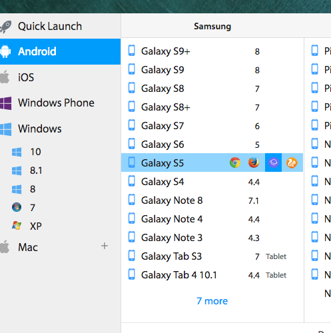Viewport: 331px width, 333px height.
Task: Click the Windows 7 orb icon
Action: click(17, 207)
